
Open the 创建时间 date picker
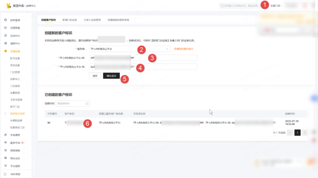coord(73,103)
